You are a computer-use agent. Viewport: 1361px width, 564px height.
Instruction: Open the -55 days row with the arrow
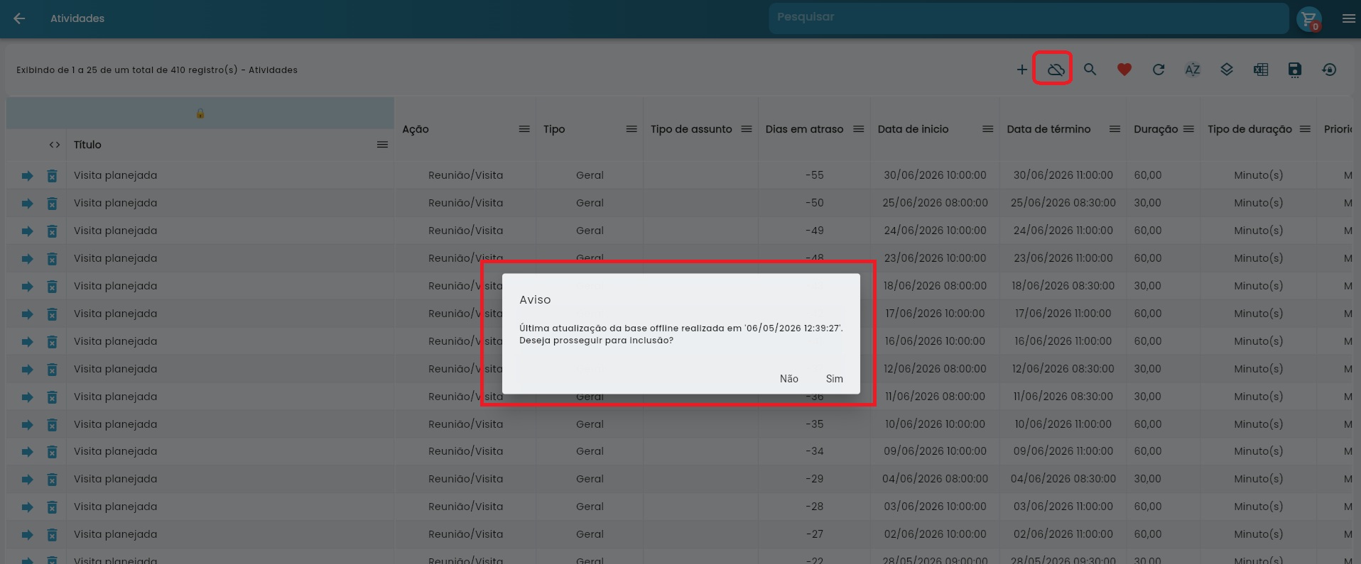click(27, 176)
